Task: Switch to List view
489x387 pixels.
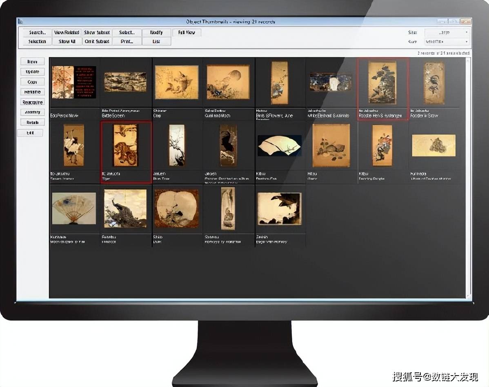Action: pyautogui.click(x=156, y=41)
